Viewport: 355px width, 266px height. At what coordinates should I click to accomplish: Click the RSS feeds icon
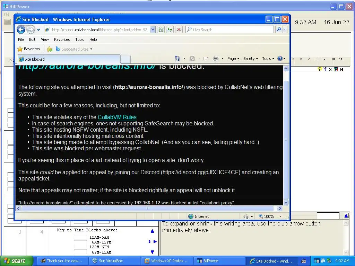tap(192, 59)
